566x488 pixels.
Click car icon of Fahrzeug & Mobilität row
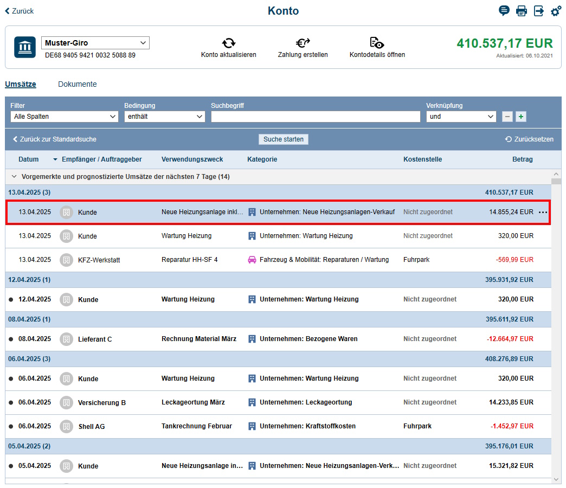[x=252, y=260]
